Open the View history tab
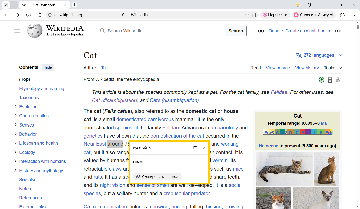The height and width of the screenshot is (209, 360). pyautogui.click(x=307, y=68)
